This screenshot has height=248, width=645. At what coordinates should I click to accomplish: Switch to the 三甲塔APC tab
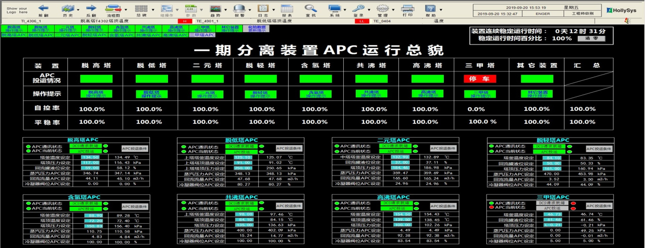[x=202, y=35]
